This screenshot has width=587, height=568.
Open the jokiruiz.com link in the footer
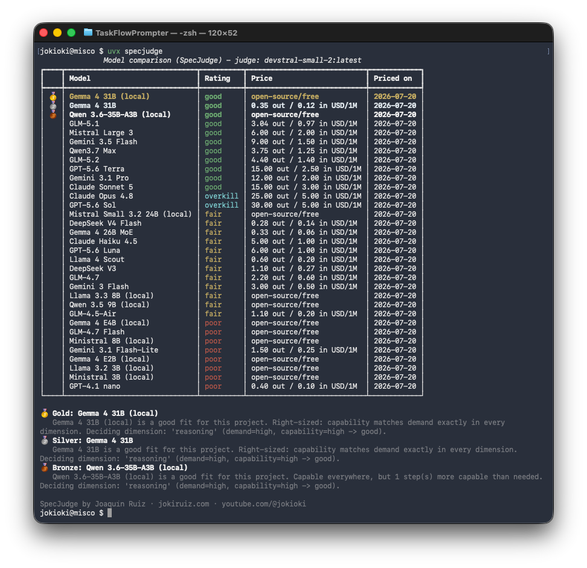(184, 504)
